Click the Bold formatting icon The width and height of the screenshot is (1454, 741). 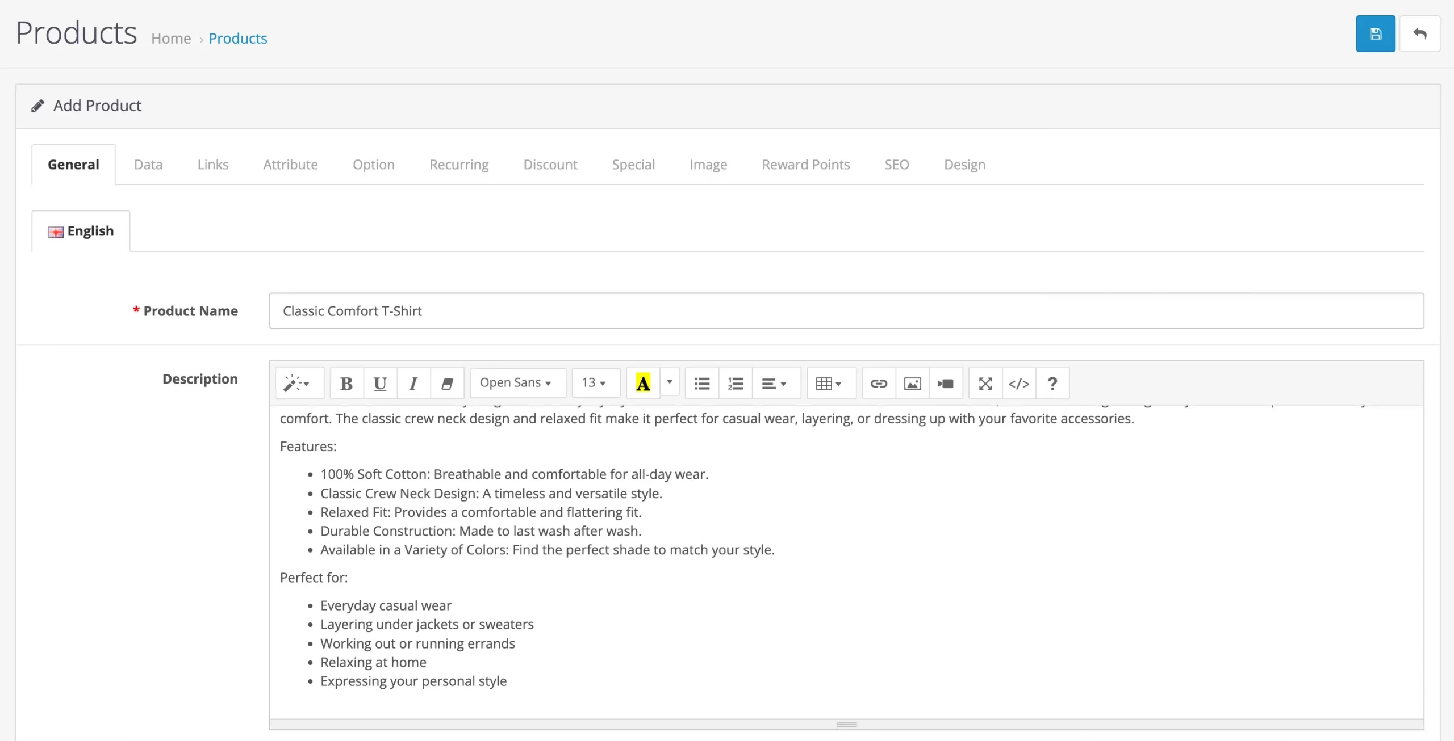tap(347, 383)
